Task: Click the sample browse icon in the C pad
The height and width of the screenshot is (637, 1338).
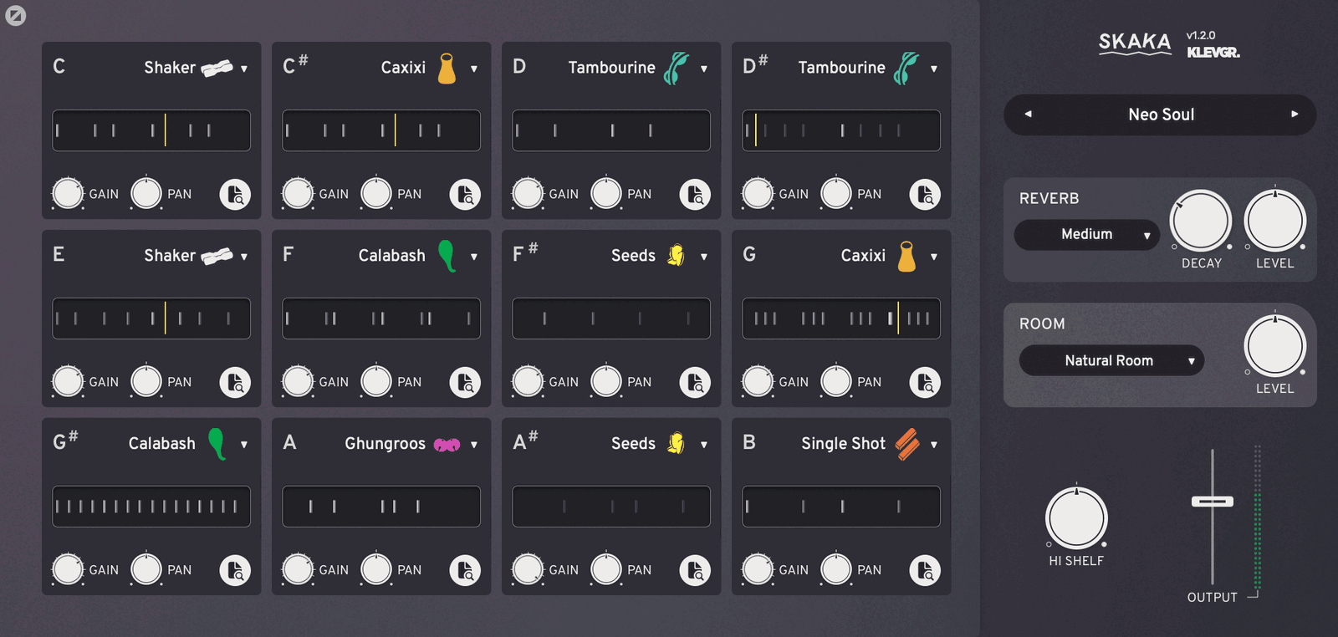Action: [235, 195]
